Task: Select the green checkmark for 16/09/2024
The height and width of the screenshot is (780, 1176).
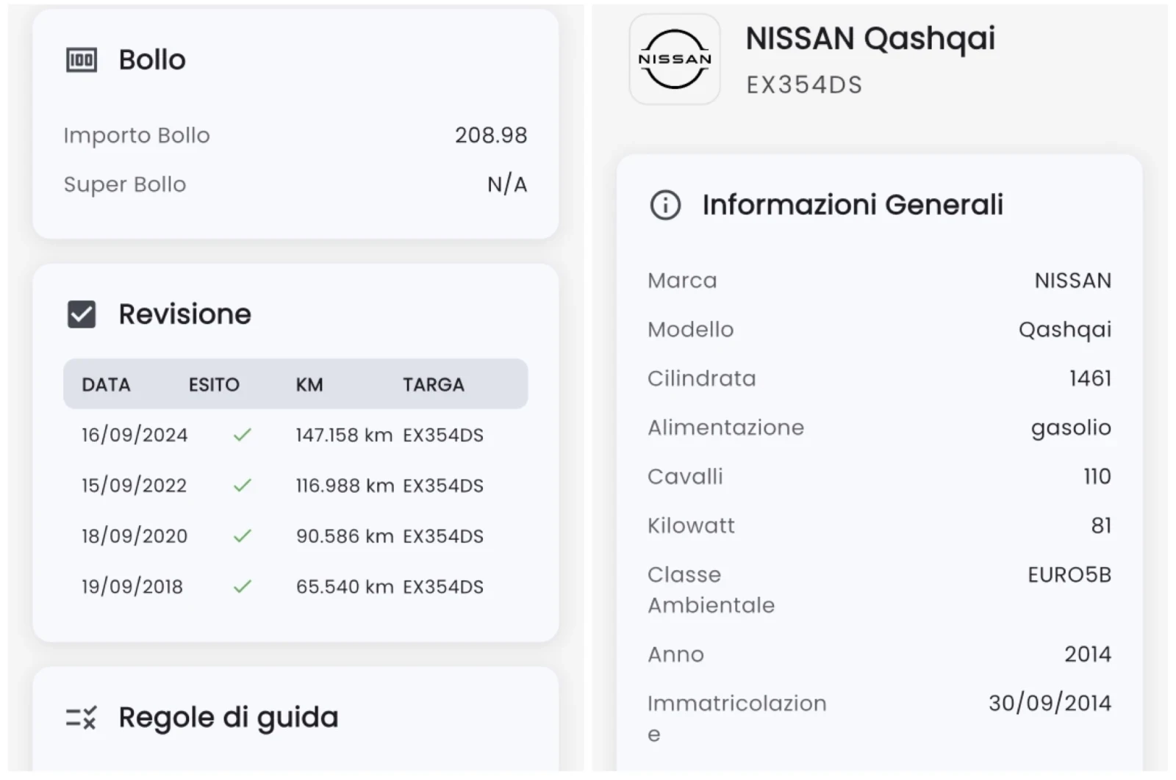Action: point(242,434)
